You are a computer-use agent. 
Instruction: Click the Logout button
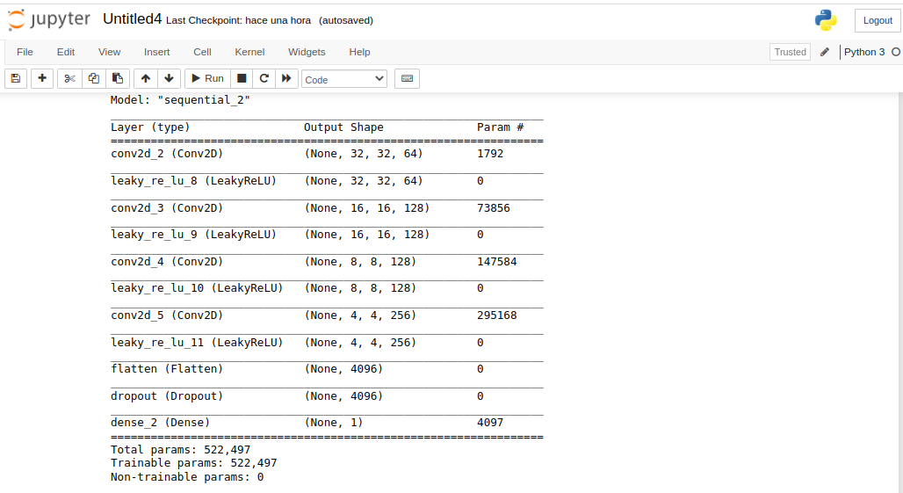point(878,20)
